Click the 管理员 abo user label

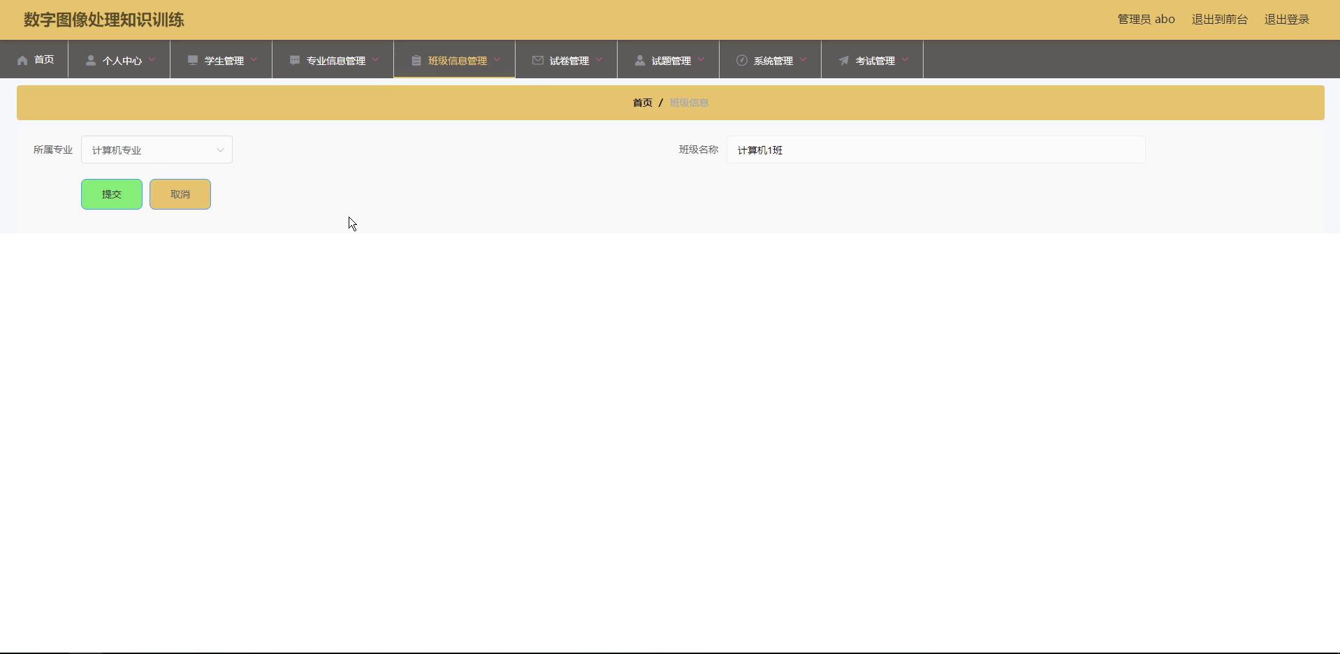[x=1146, y=20]
